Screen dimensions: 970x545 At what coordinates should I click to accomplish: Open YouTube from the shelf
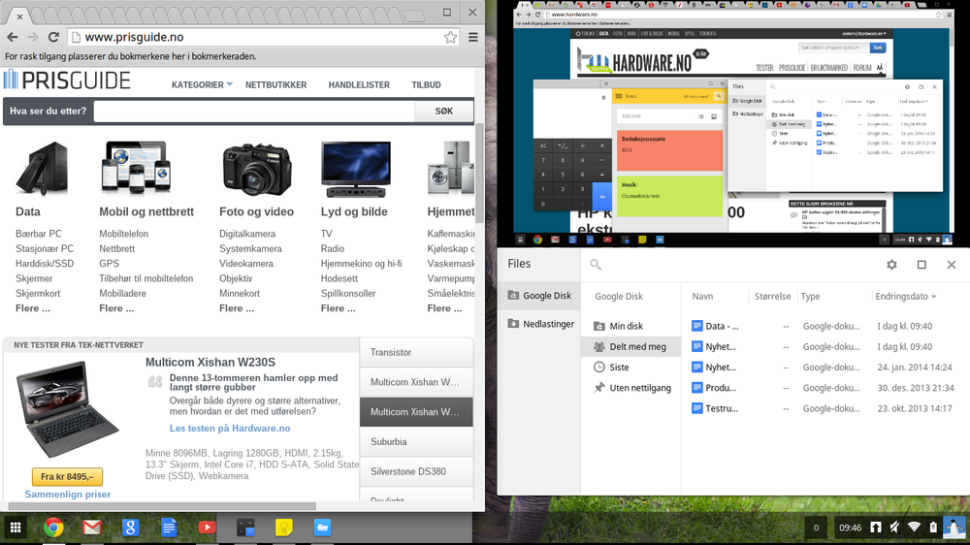(x=208, y=528)
